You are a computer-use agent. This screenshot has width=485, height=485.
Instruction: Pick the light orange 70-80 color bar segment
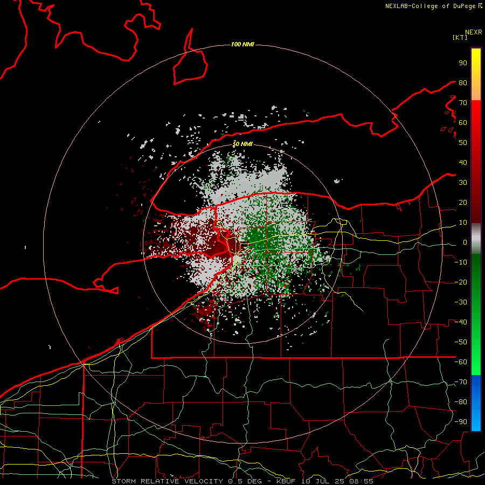tap(476, 93)
